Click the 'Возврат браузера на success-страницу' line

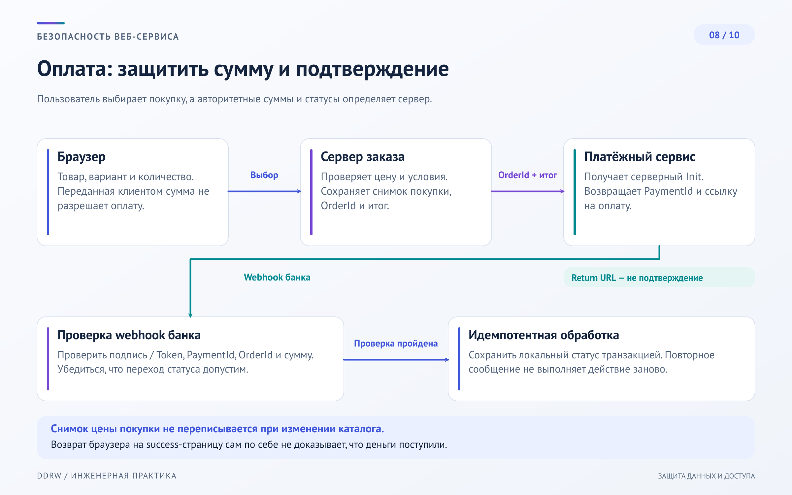click(x=249, y=445)
